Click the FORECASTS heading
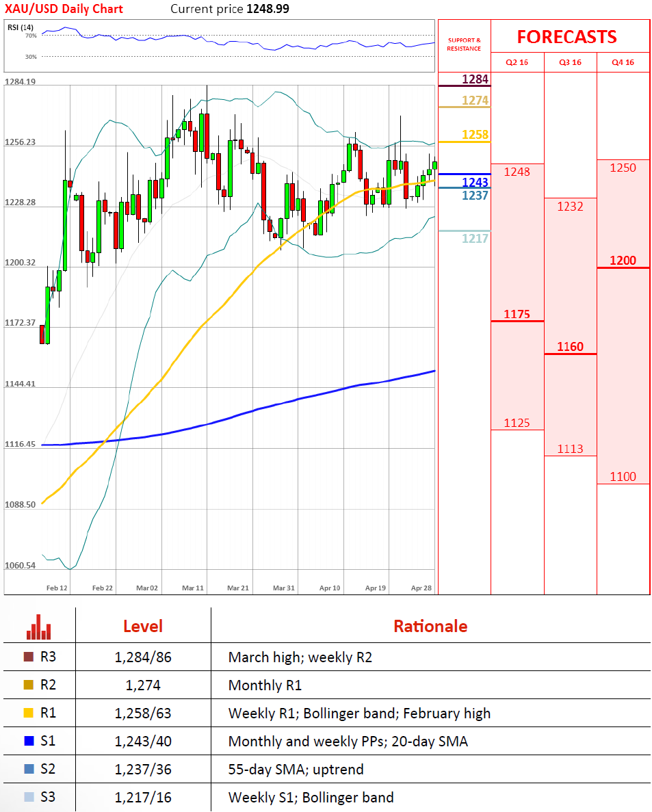The image size is (652, 812). [567, 37]
